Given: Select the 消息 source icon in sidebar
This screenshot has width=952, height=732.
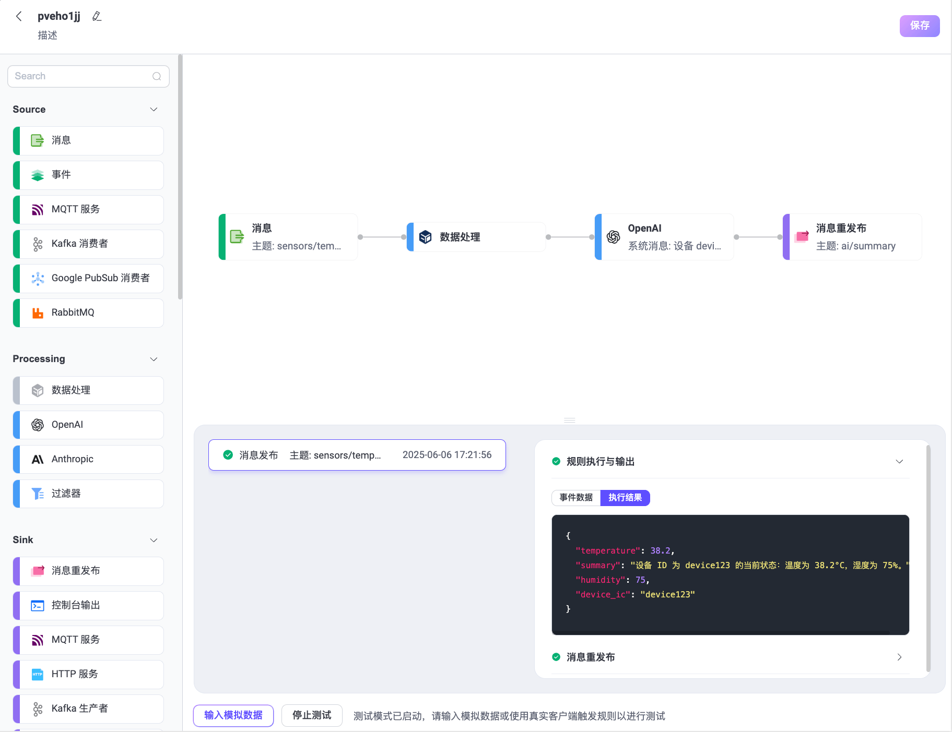Looking at the screenshot, I should pos(37,140).
